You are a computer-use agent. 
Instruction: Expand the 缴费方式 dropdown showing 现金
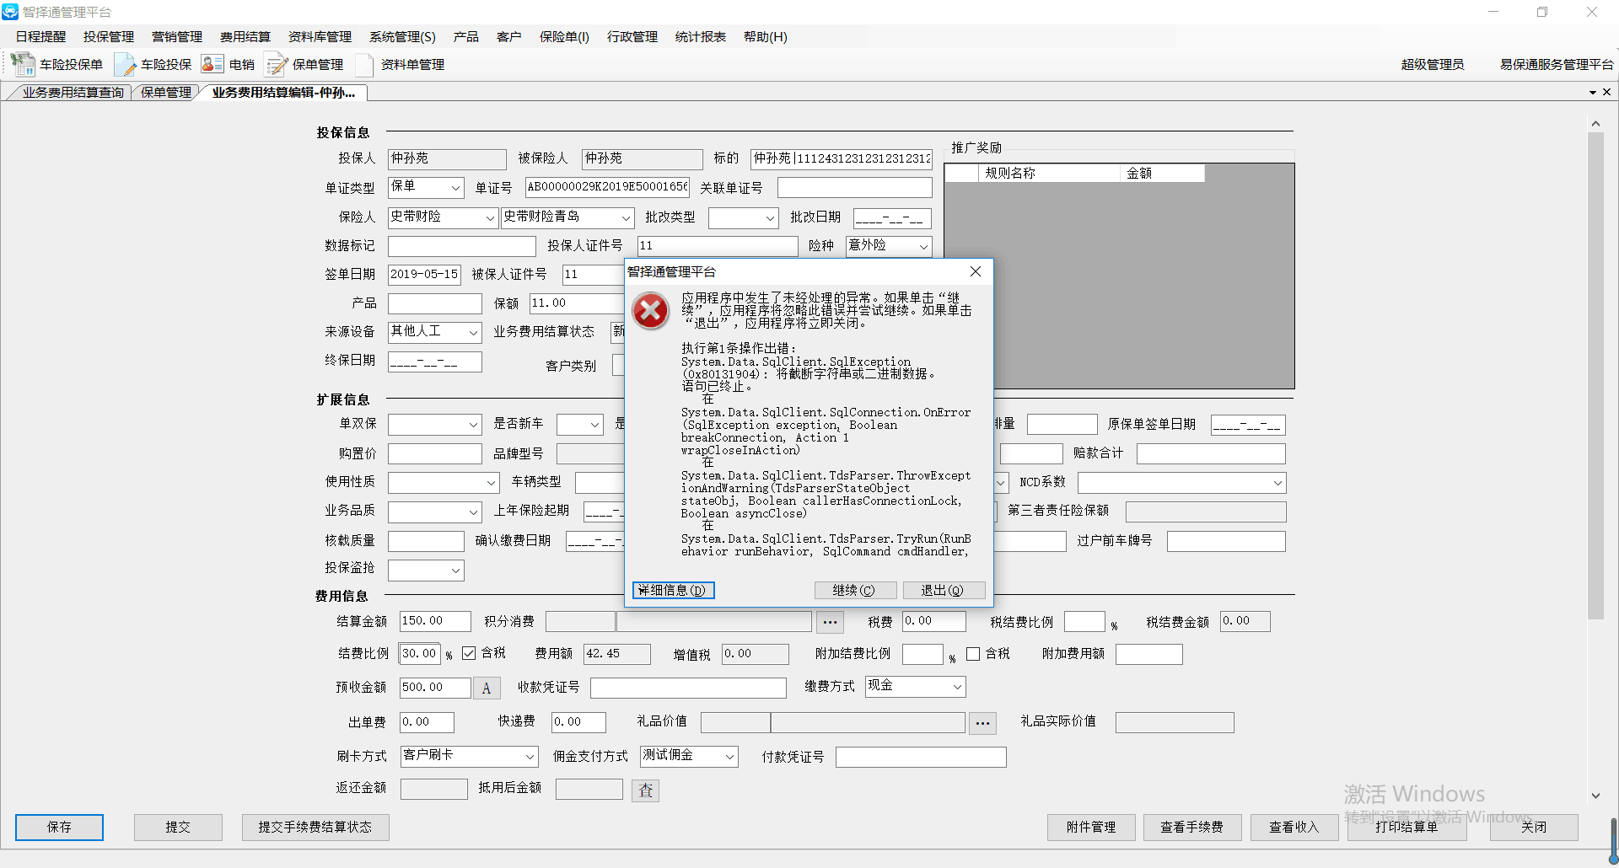(x=957, y=687)
